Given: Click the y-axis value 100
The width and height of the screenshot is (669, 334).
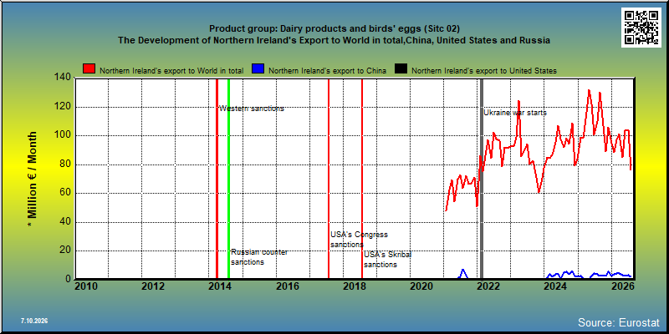Looking at the screenshot, I should [x=62, y=135].
